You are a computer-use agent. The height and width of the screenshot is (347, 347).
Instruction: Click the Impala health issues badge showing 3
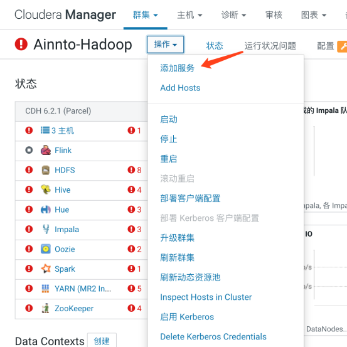click(134, 229)
